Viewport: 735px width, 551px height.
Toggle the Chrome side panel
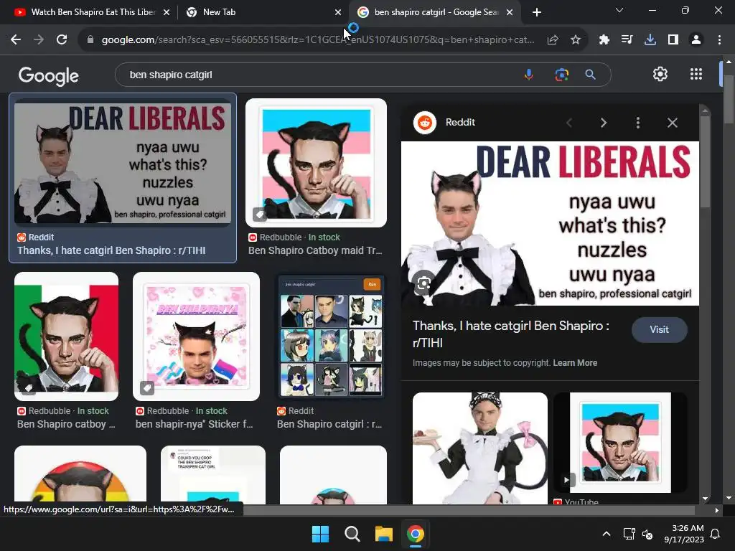(673, 40)
